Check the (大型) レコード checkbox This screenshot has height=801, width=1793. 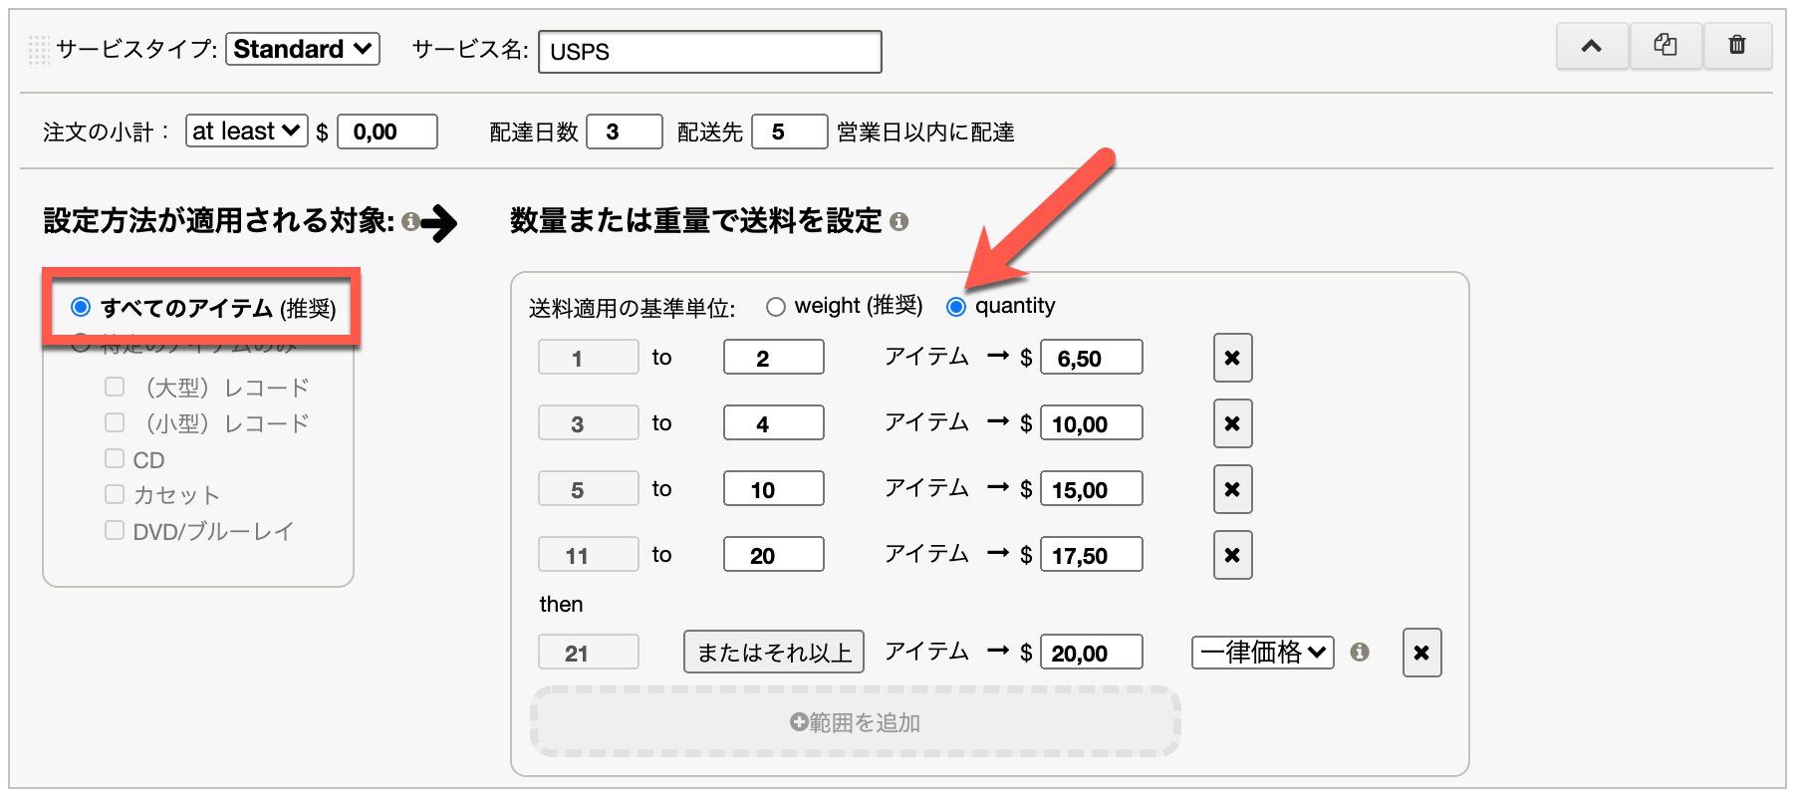click(115, 387)
